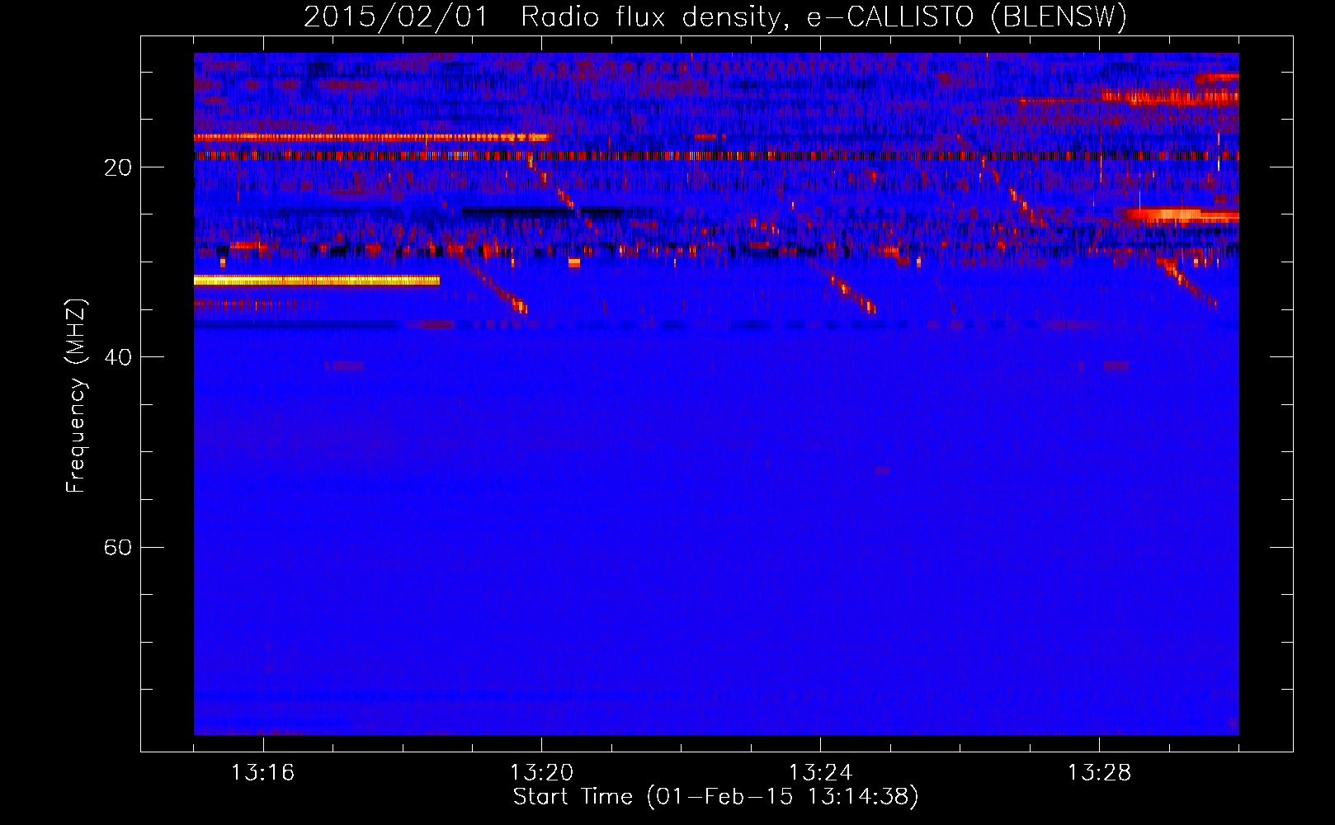
Task: Click the 40 tick label on frequency axis
Action: tap(118, 357)
